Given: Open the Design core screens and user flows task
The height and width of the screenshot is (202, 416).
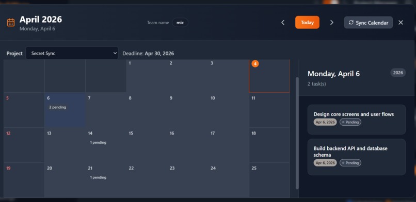Looking at the screenshot, I should click(x=357, y=120).
